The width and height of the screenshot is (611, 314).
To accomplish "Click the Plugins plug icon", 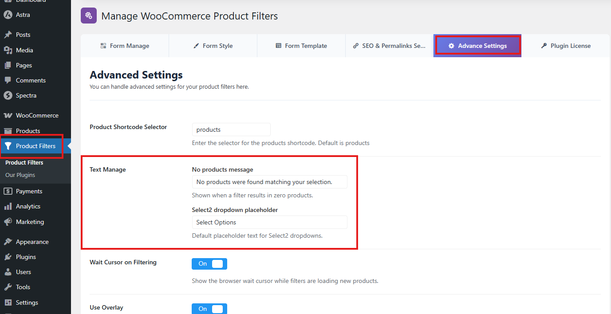I will tap(8, 257).
